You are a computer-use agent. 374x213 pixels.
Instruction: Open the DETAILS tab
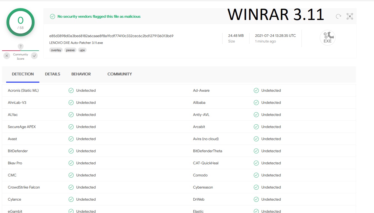pos(53,74)
